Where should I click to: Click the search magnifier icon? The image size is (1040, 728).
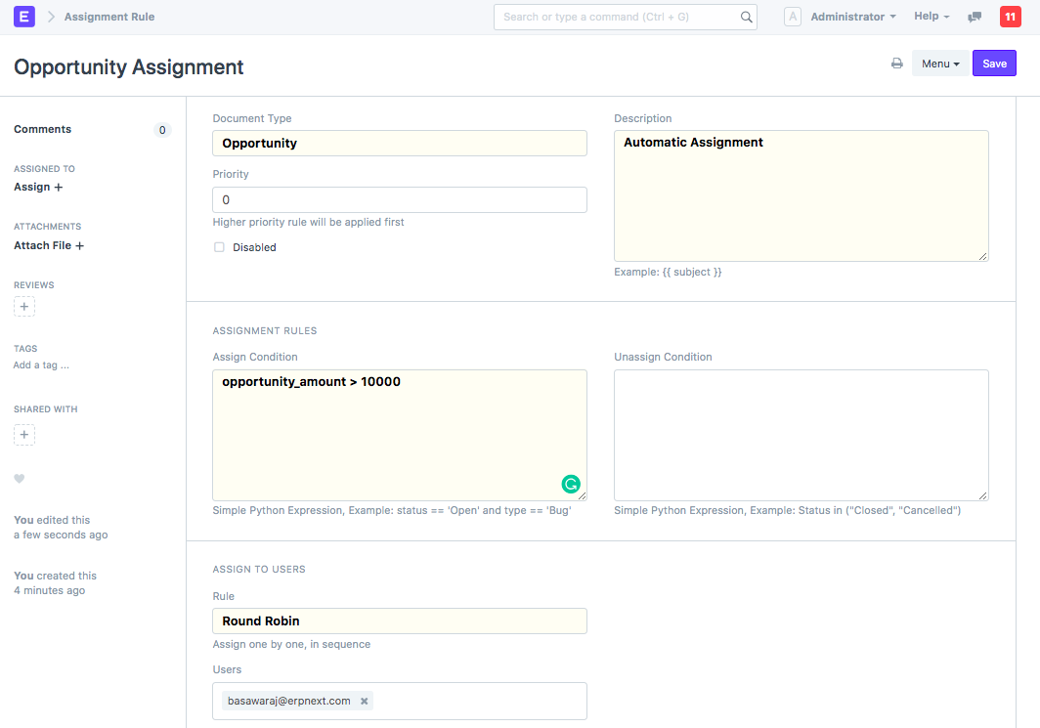(746, 17)
